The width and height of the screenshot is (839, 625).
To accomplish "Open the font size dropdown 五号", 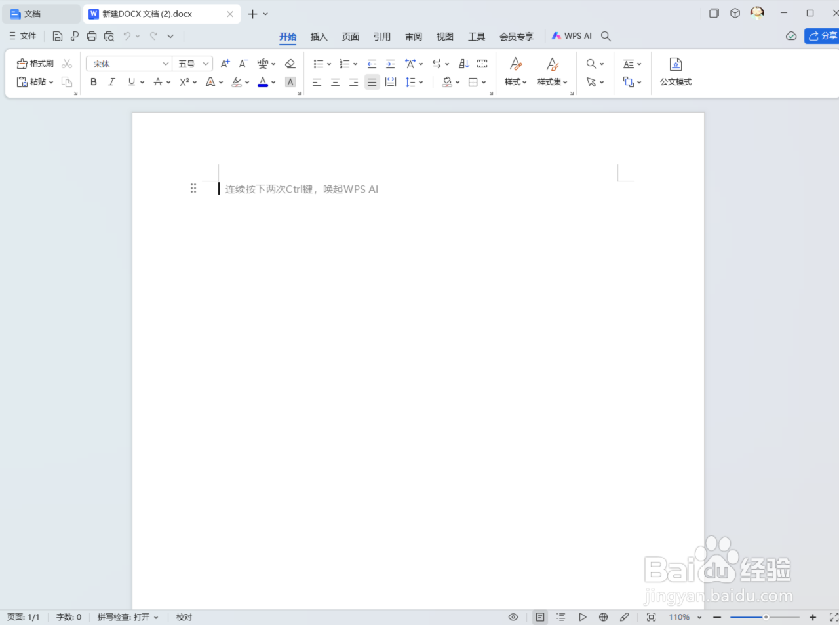I will (x=206, y=64).
